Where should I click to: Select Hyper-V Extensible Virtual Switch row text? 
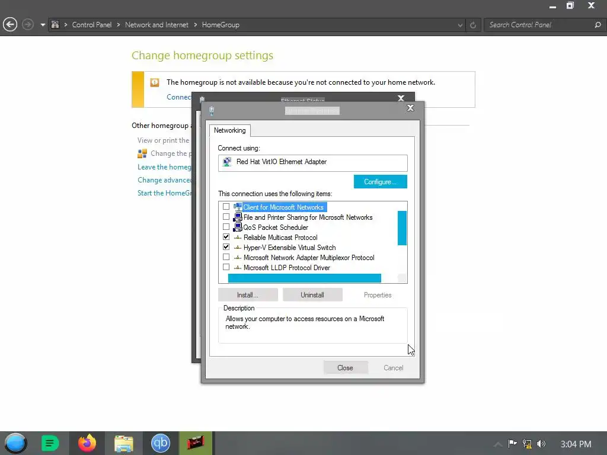coord(289,248)
